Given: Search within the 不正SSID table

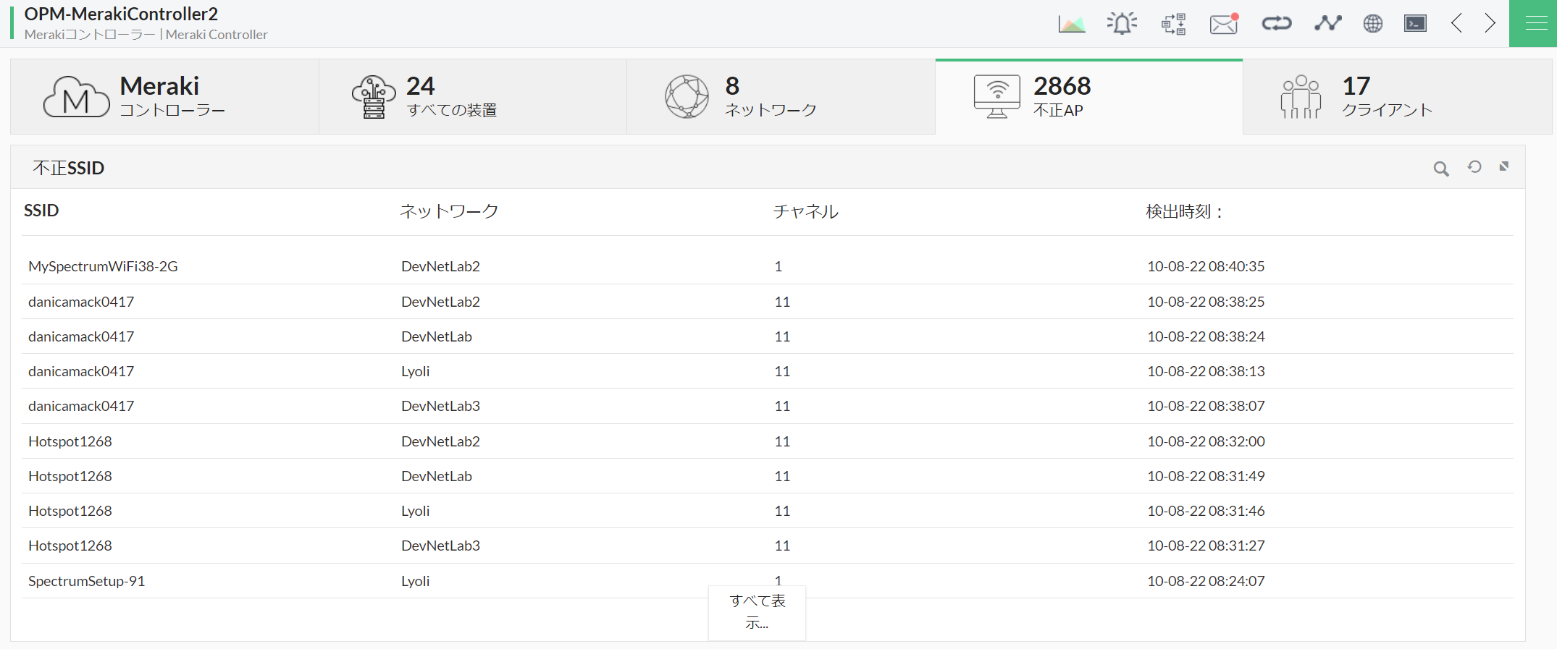Looking at the screenshot, I should tap(1441, 168).
